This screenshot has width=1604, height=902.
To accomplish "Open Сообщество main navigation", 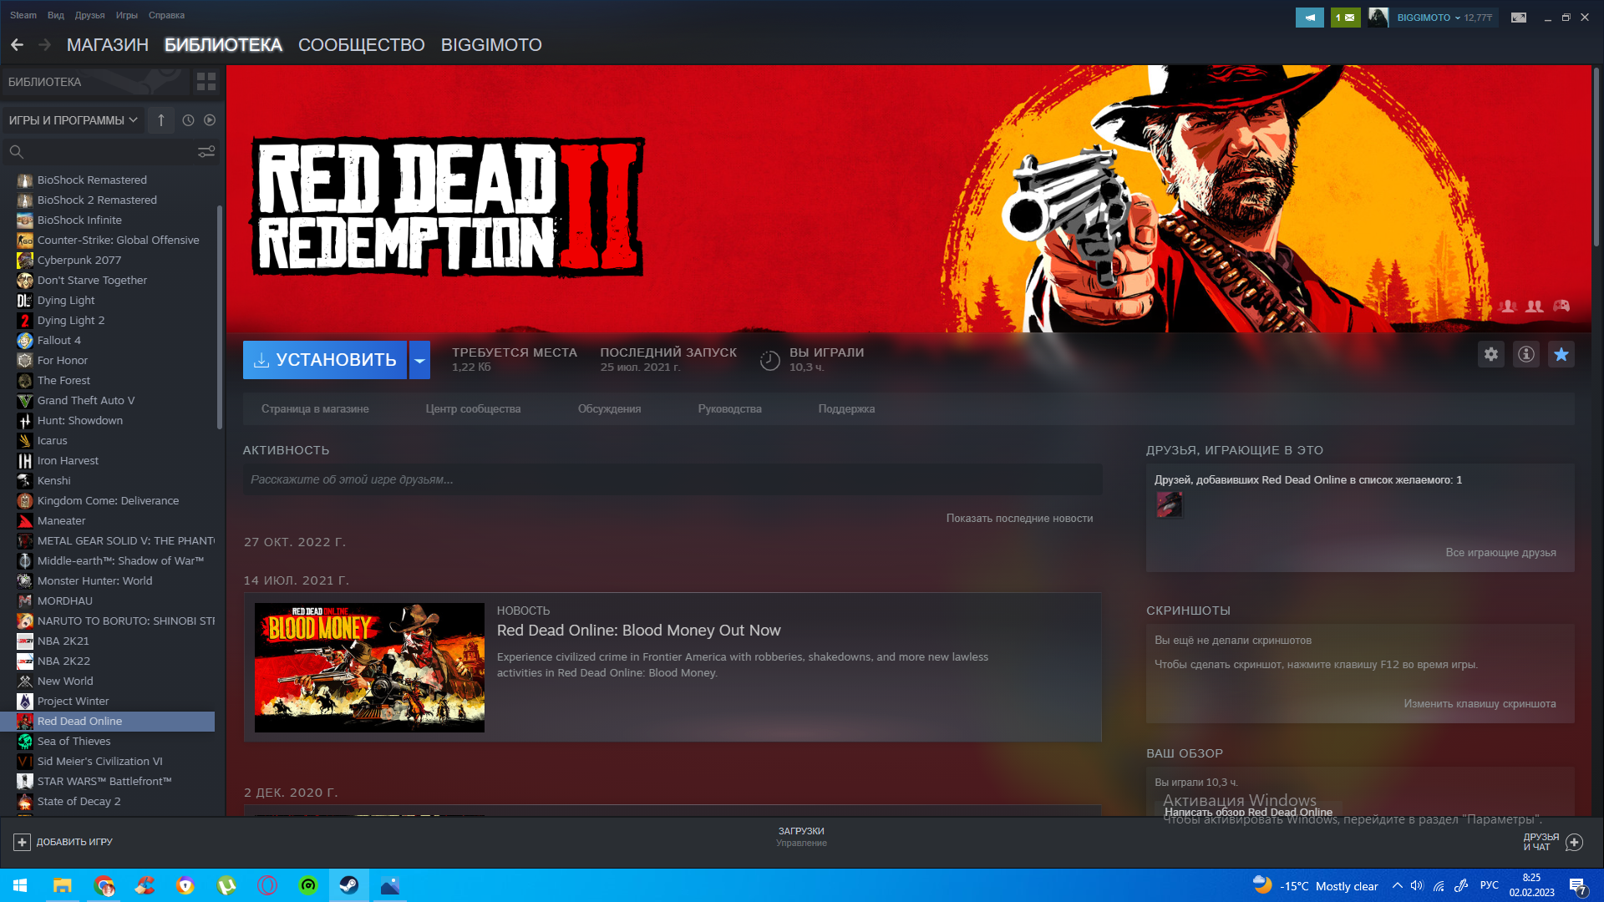I will tap(362, 45).
